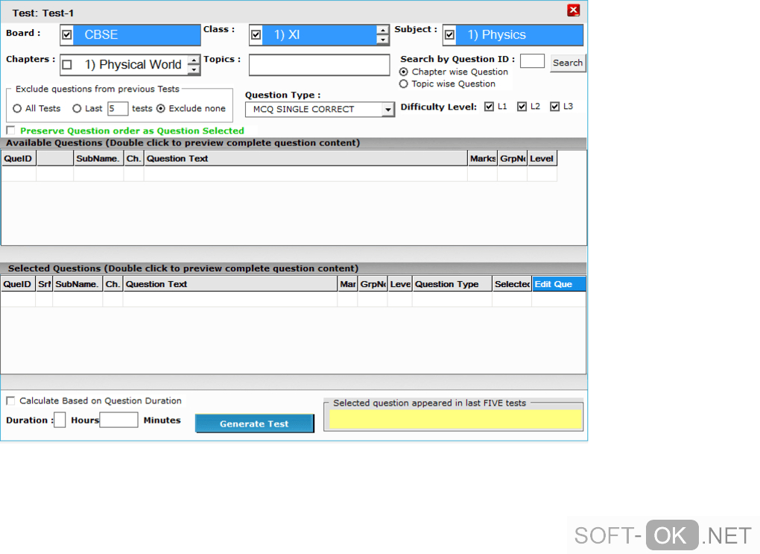Click the Duration Minutes field

pyautogui.click(x=118, y=420)
